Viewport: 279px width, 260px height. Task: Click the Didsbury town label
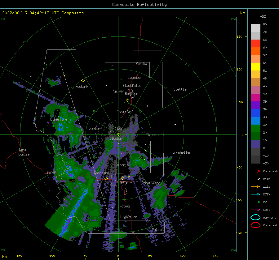coord(117,139)
